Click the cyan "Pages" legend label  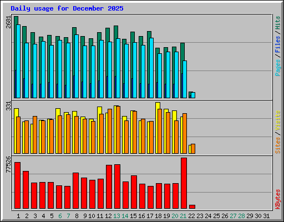(x=278, y=68)
